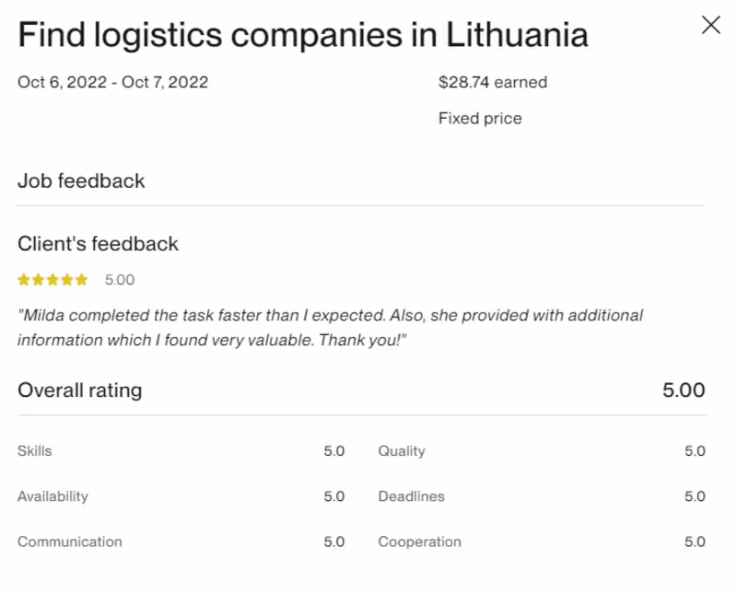Select the Job feedback section heading
This screenshot has width=737, height=594.
tap(81, 181)
